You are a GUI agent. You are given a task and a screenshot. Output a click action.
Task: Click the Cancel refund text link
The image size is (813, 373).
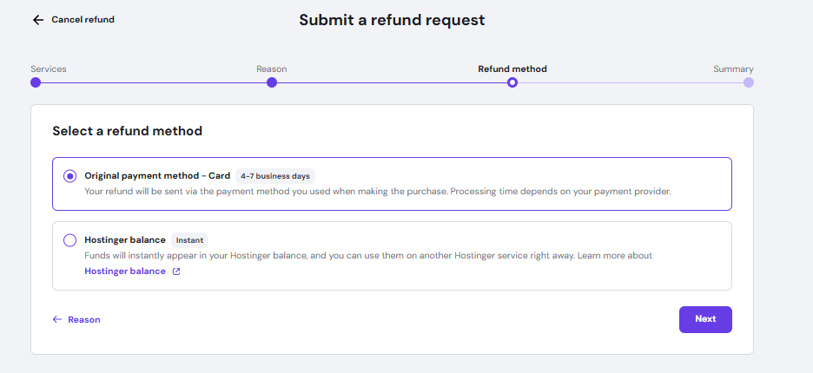click(83, 20)
